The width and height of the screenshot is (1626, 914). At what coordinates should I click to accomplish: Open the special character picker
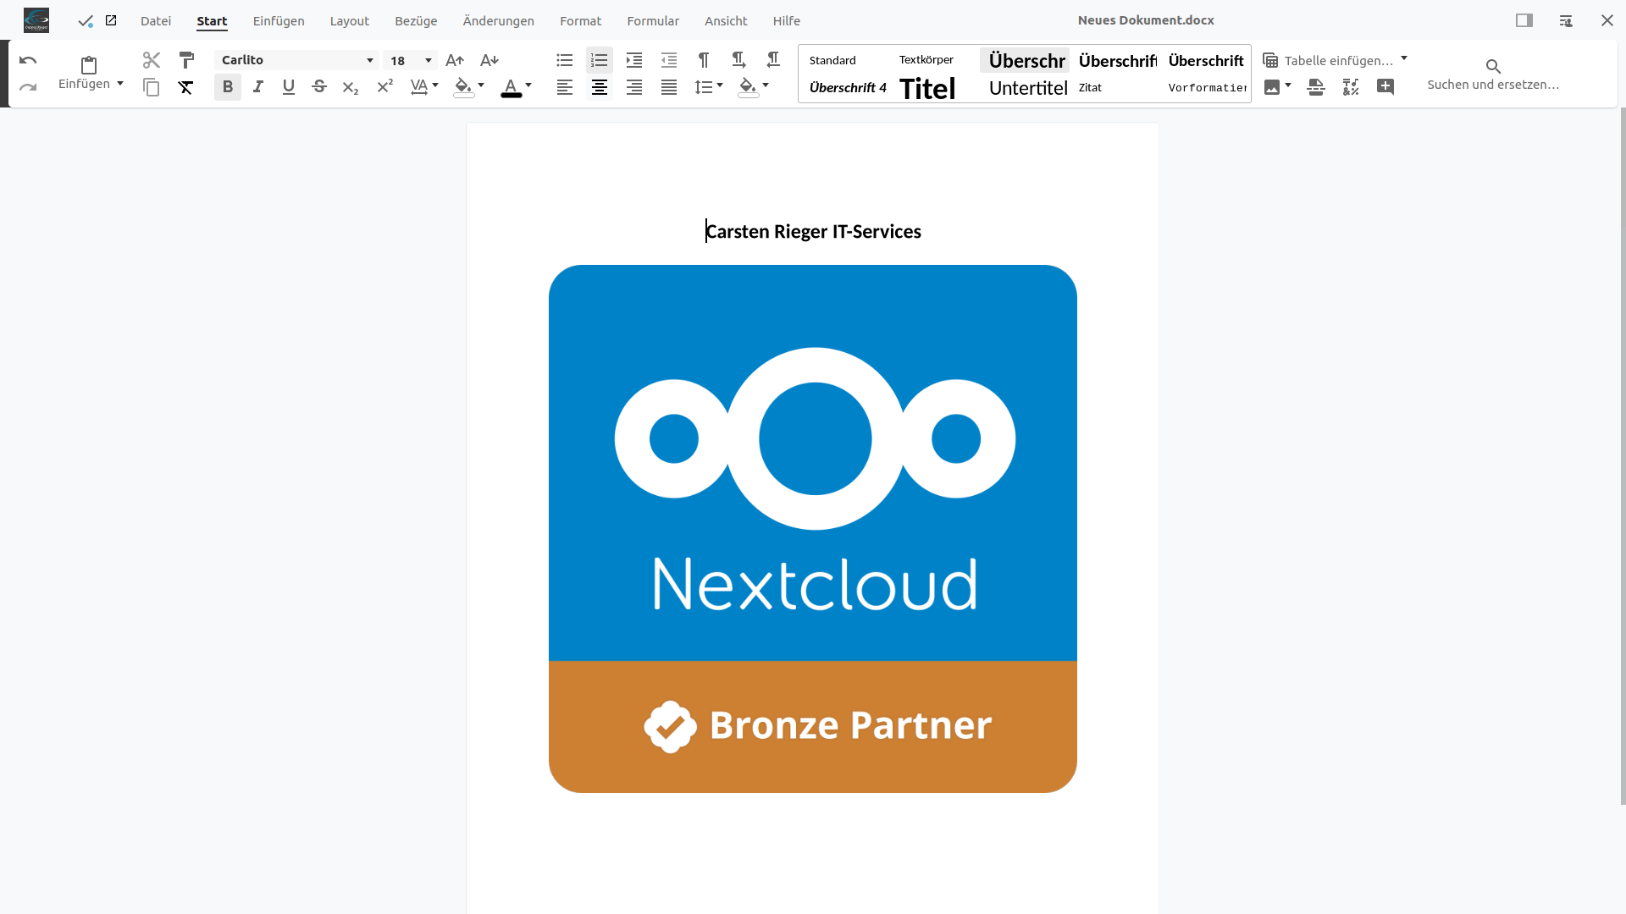coord(1351,87)
